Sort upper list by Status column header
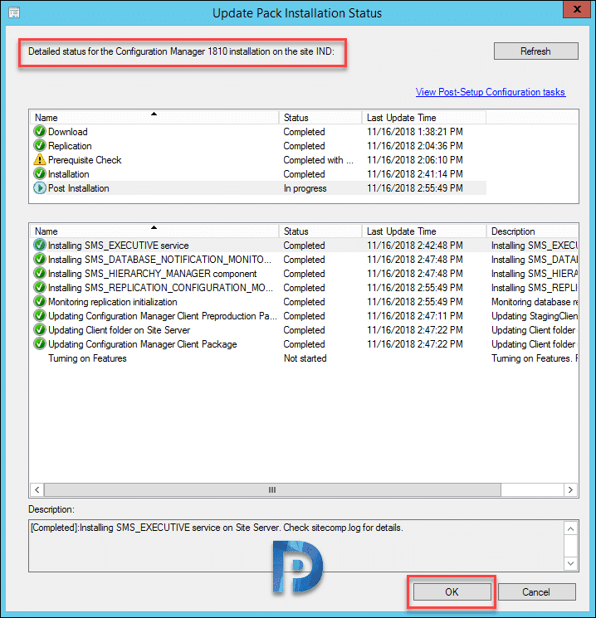This screenshot has height=618, width=596. click(320, 118)
